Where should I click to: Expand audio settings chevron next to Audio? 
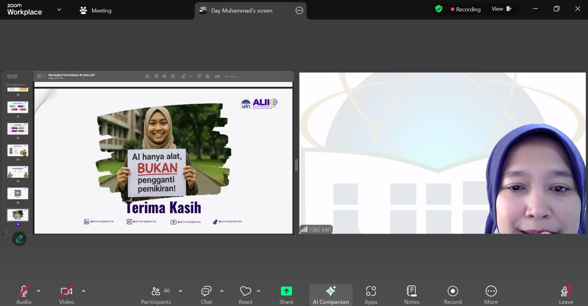point(39,291)
